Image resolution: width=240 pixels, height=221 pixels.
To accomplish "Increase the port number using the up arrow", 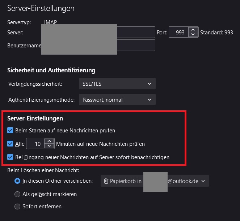I will [193, 30].
